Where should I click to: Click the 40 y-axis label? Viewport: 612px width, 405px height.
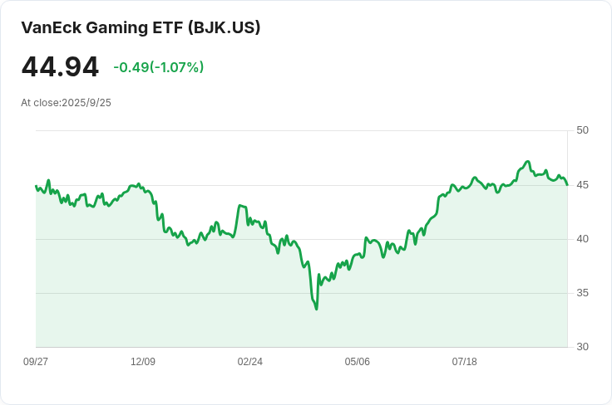coord(582,239)
